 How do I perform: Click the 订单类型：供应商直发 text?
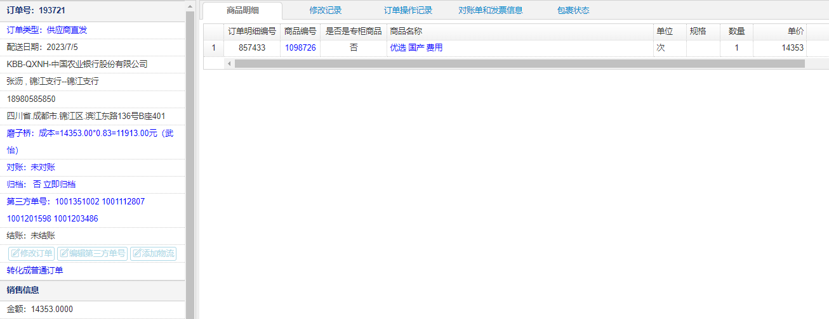click(x=47, y=30)
